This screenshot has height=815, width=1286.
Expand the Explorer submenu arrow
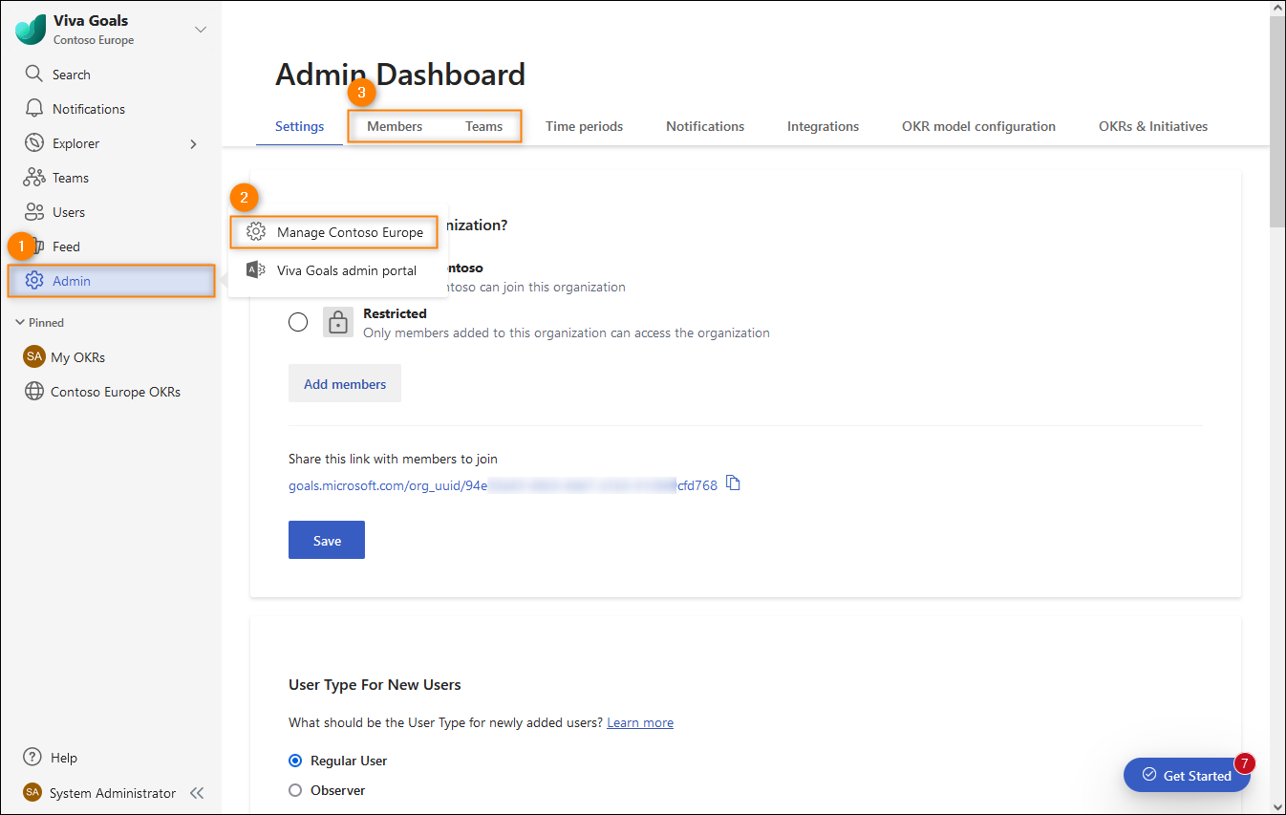pyautogui.click(x=194, y=144)
